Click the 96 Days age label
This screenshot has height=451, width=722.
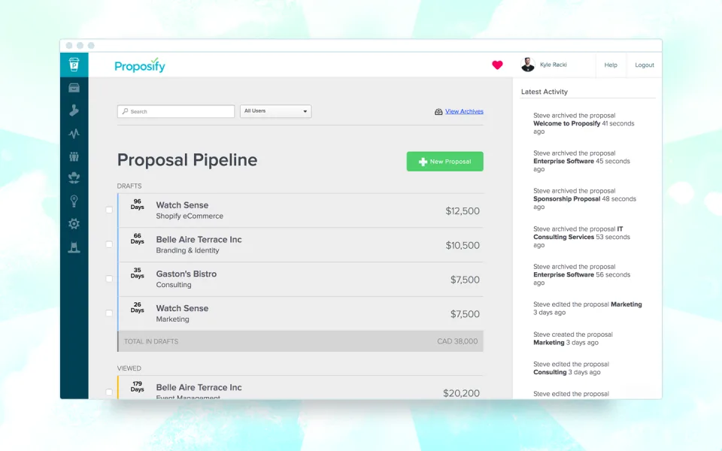(x=137, y=204)
